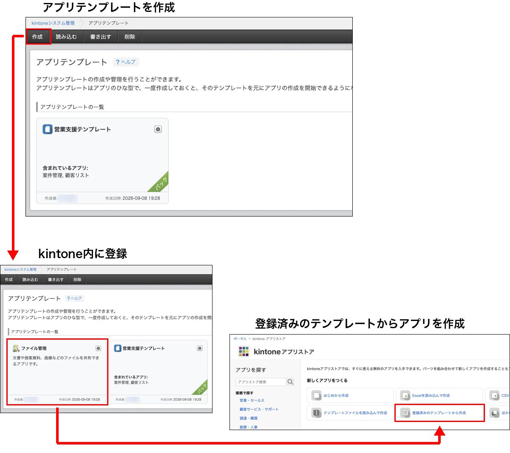Click the ほか option icon in the bottom row
The width and height of the screenshot is (510, 453).
tap(494, 413)
